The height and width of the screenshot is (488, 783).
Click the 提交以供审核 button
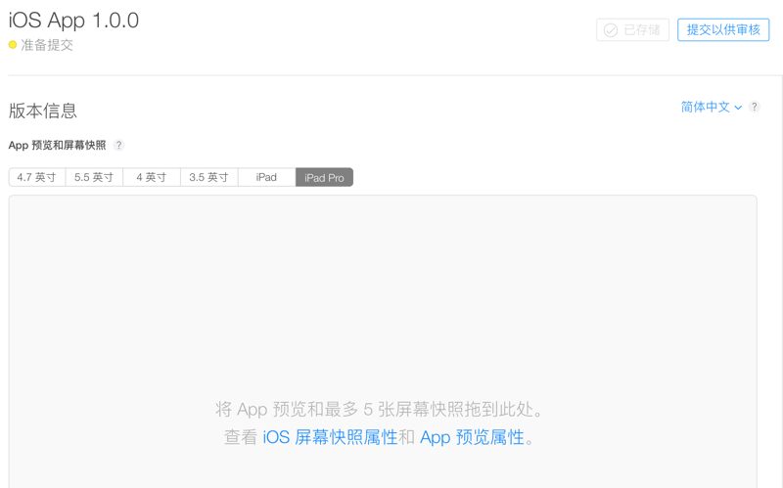click(x=723, y=30)
